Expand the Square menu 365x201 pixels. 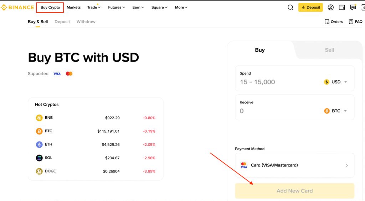point(159,7)
